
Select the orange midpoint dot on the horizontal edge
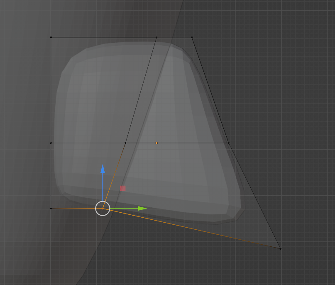[x=156, y=143]
